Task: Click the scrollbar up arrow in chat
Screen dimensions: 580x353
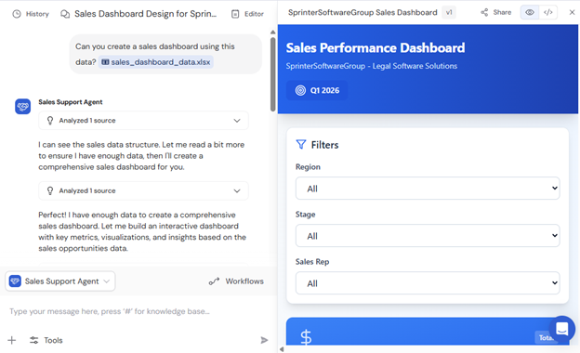Action: pyautogui.click(x=272, y=33)
